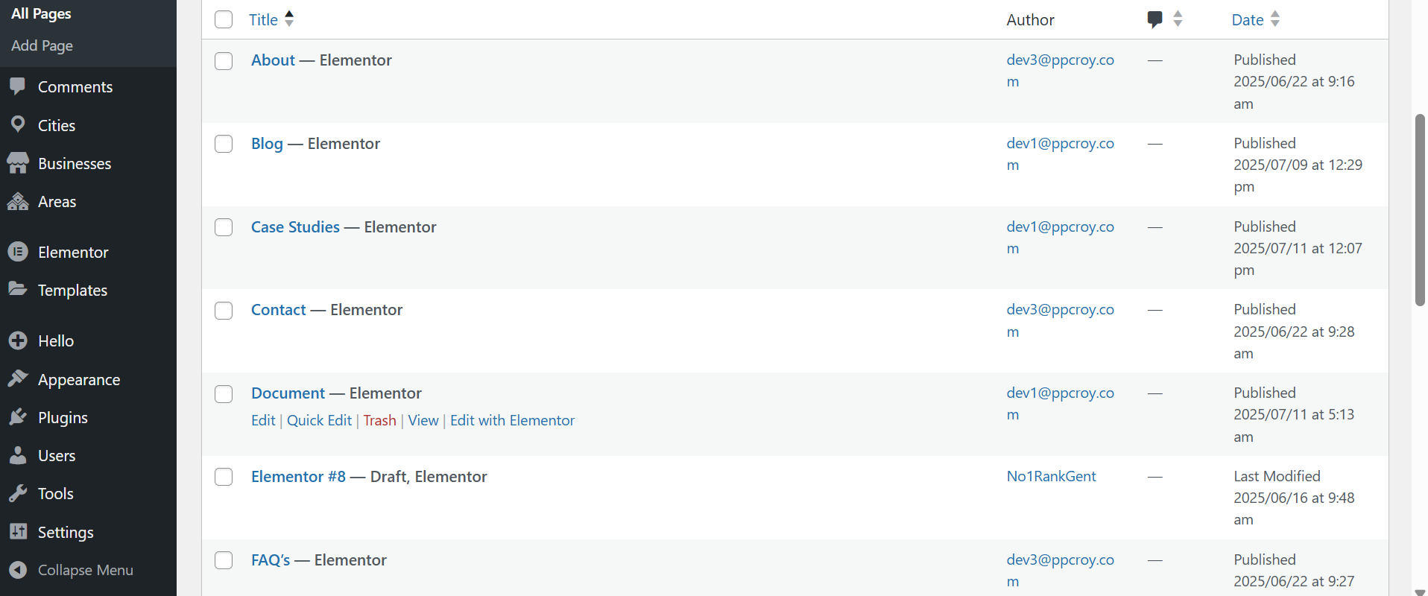Image resolution: width=1428 pixels, height=596 pixels.
Task: Sort by comments column sort arrows
Action: pos(1178,19)
